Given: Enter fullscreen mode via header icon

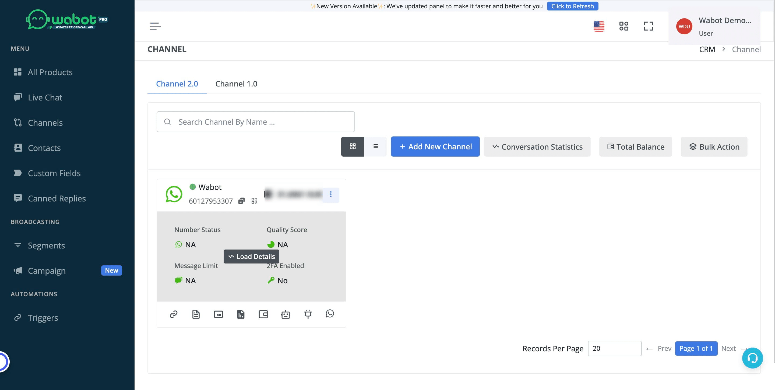Looking at the screenshot, I should pyautogui.click(x=648, y=26).
